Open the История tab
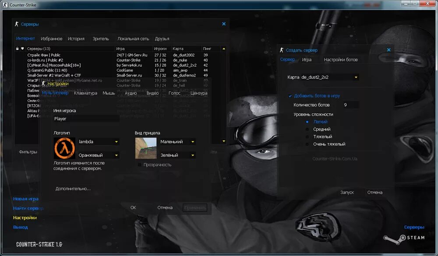The width and height of the screenshot is (438, 256). [x=76, y=39]
